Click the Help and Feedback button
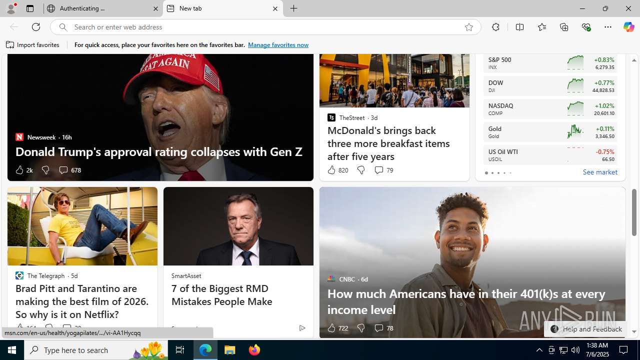Viewport: 640px width, 360px height. coord(585,329)
